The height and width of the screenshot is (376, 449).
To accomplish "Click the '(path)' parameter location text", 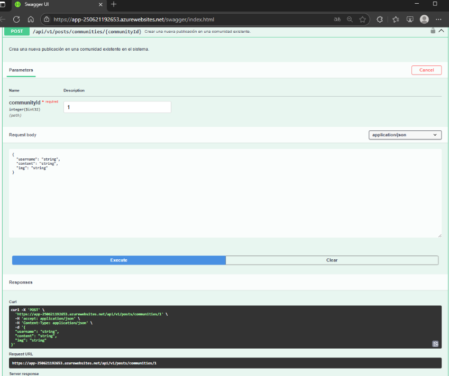I will click(15, 116).
